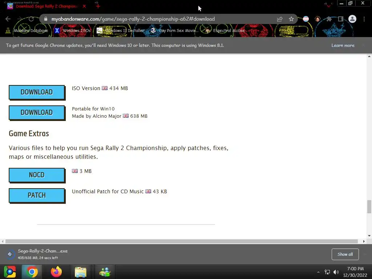Open Chrome three-dot menu
Image resolution: width=372 pixels, height=279 pixels.
pyautogui.click(x=364, y=19)
